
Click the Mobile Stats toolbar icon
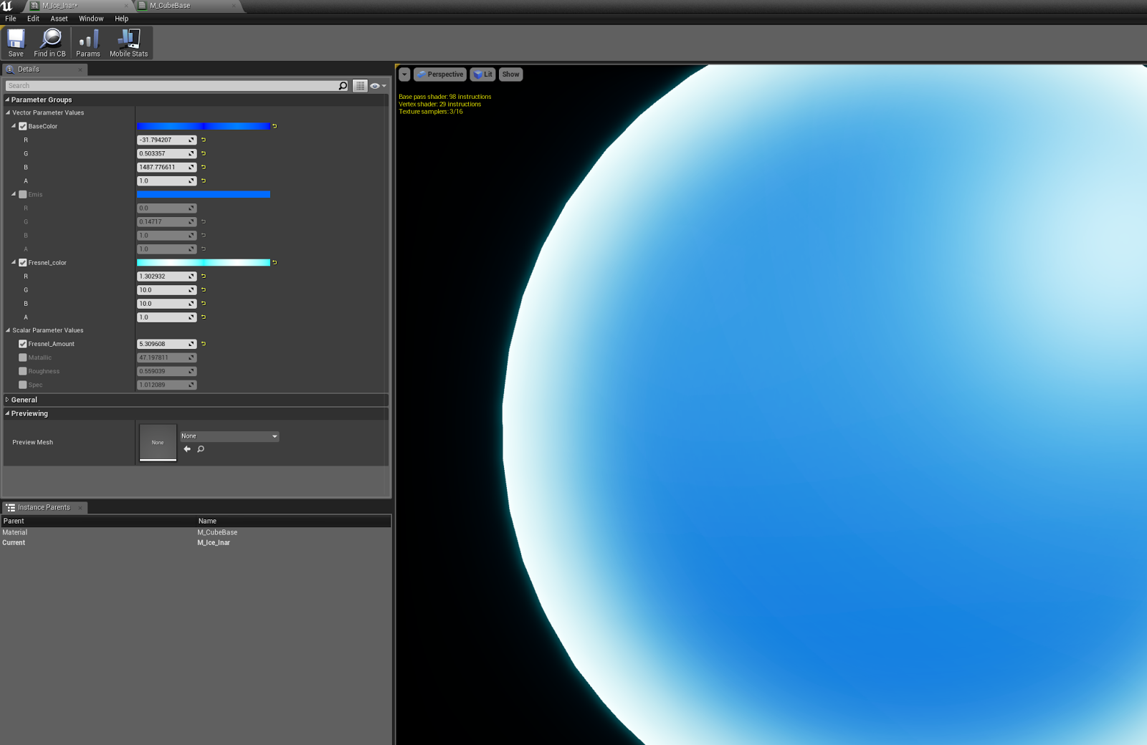[128, 42]
